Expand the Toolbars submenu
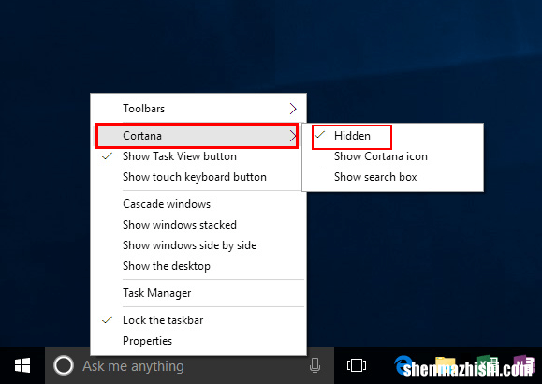542x384 pixels. click(198, 109)
